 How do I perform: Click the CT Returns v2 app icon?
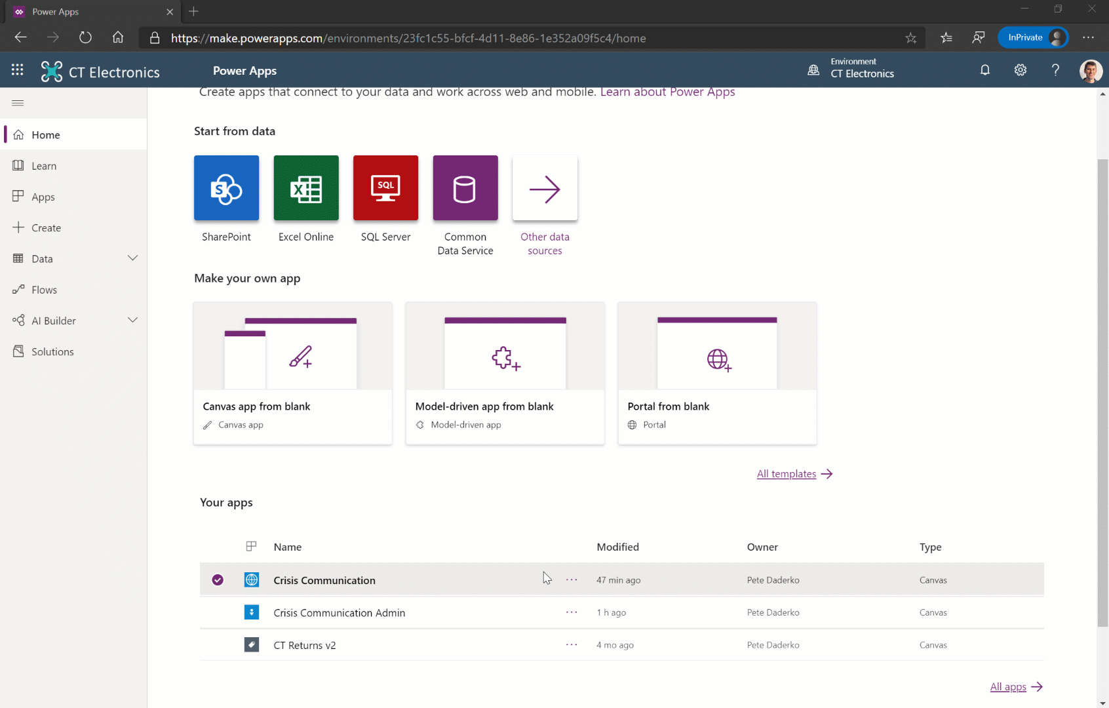pyautogui.click(x=252, y=645)
